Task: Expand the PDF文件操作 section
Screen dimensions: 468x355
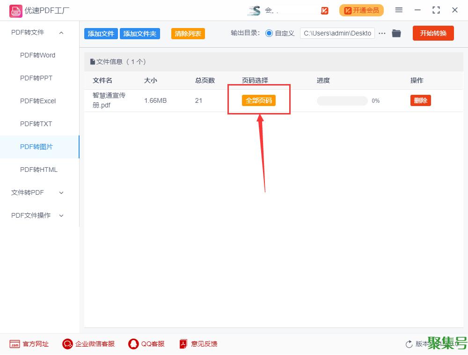Action: [61, 215]
